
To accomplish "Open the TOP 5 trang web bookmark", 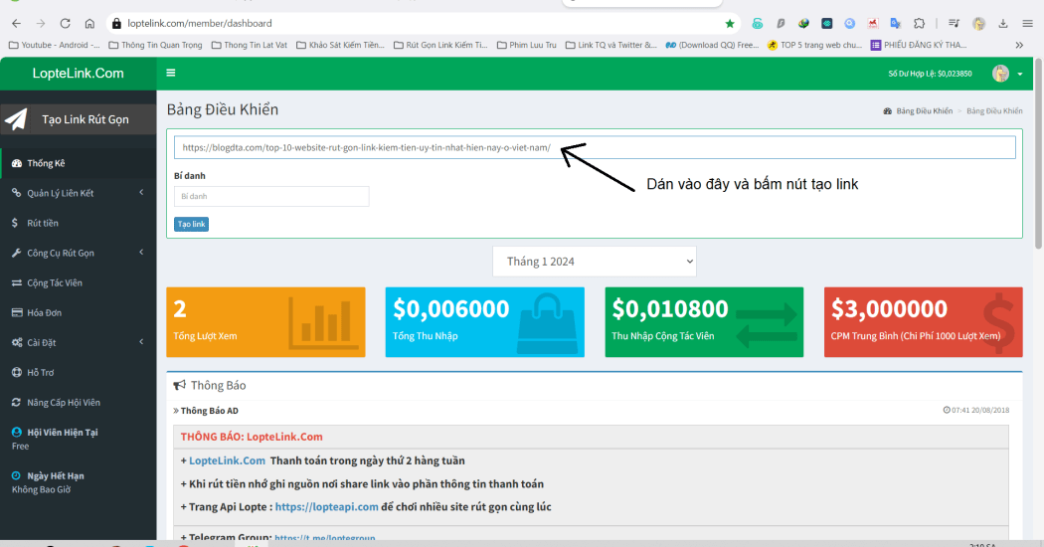I will pyautogui.click(x=814, y=46).
